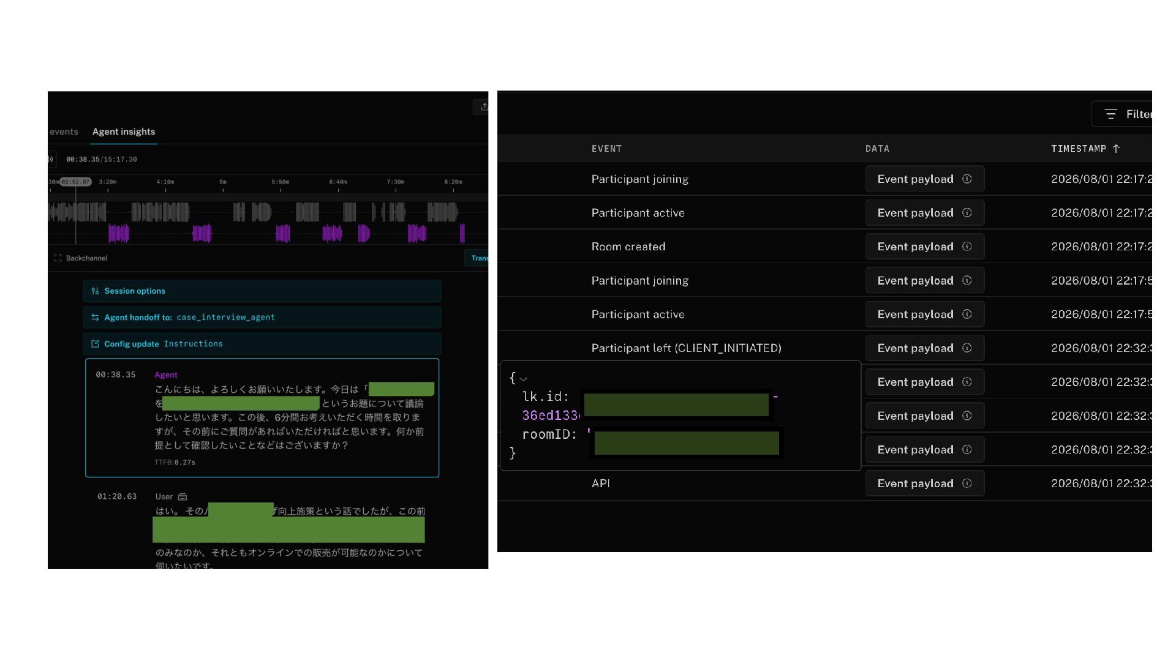Screen dimensions: 1176x661
Task: Click the icon next to the User label
Action: pyautogui.click(x=183, y=497)
